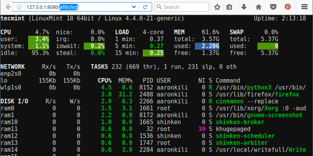This screenshot has width=313, height=156.
Task: Show bookmarks list icon
Action: [229, 7]
